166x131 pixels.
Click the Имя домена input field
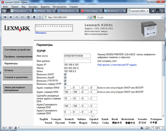77,61
